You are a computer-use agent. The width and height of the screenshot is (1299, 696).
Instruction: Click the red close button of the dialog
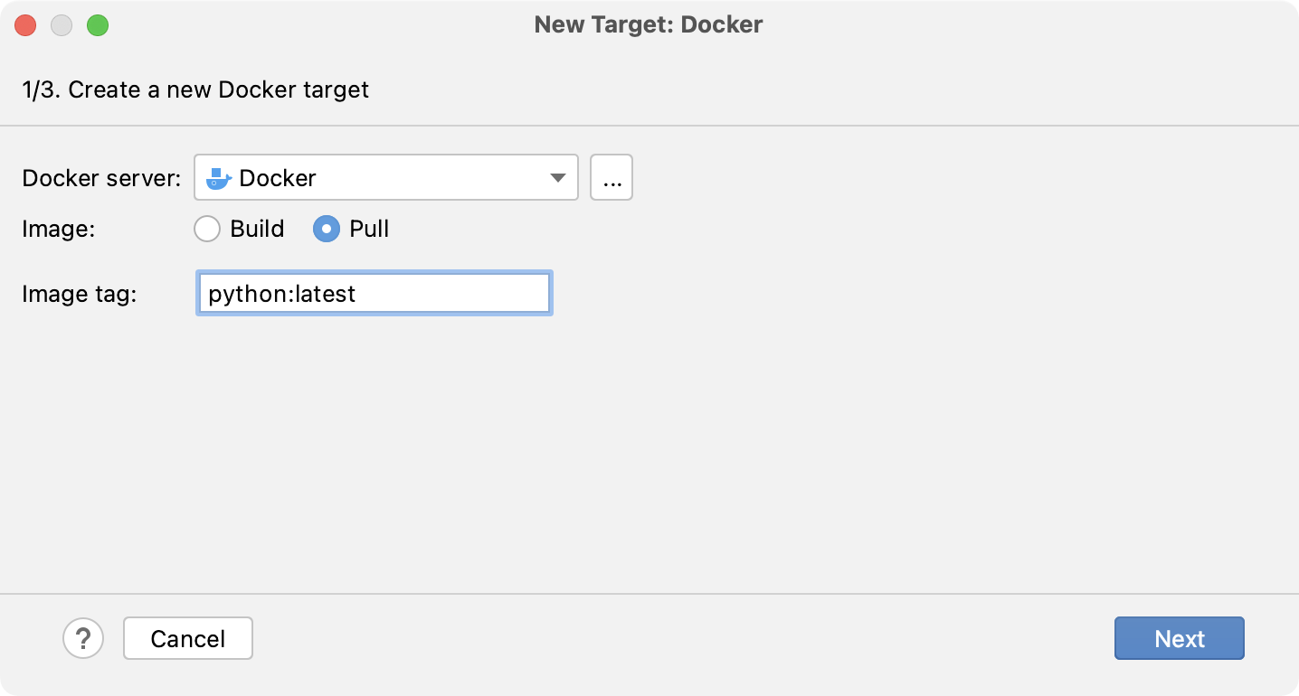point(25,25)
